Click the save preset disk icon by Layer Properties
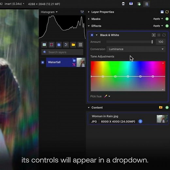This screenshot has height=170, width=170. 162,12
